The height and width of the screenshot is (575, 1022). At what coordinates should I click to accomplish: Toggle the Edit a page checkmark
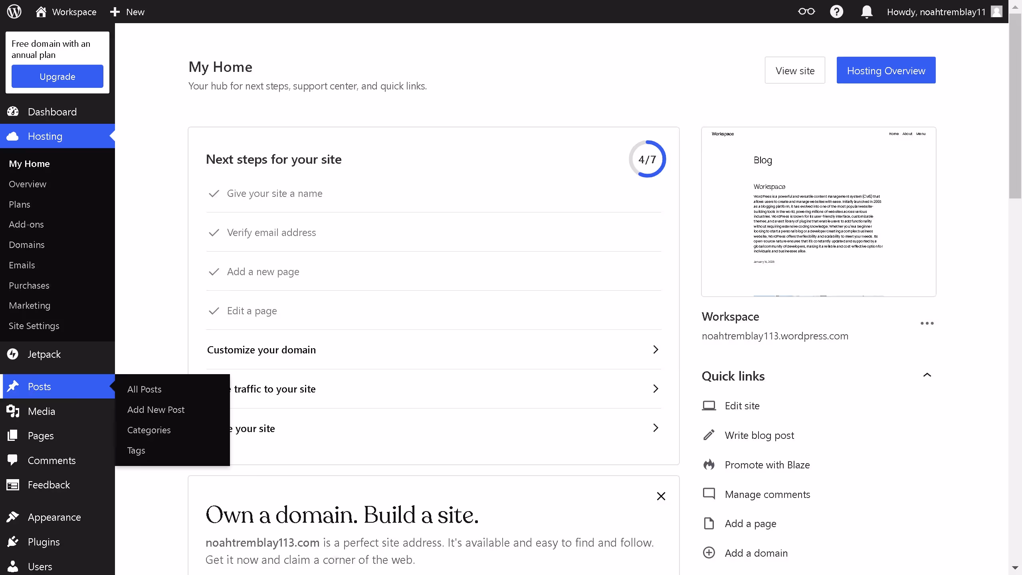214,311
